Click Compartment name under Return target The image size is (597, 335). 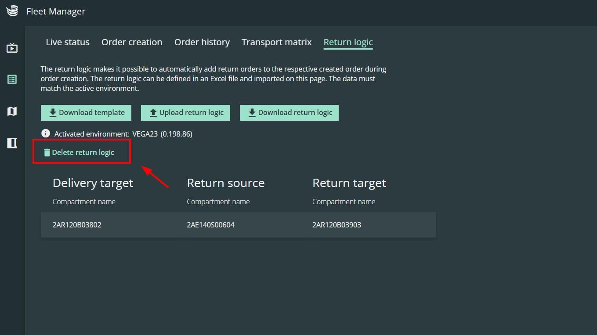click(x=344, y=202)
